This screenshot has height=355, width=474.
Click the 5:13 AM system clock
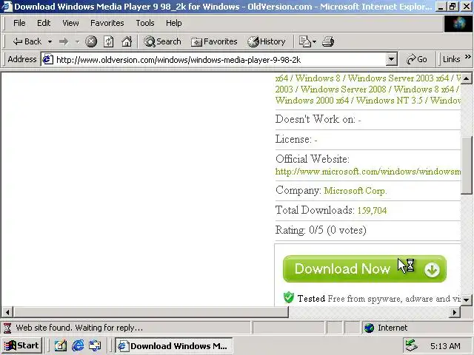pos(445,346)
